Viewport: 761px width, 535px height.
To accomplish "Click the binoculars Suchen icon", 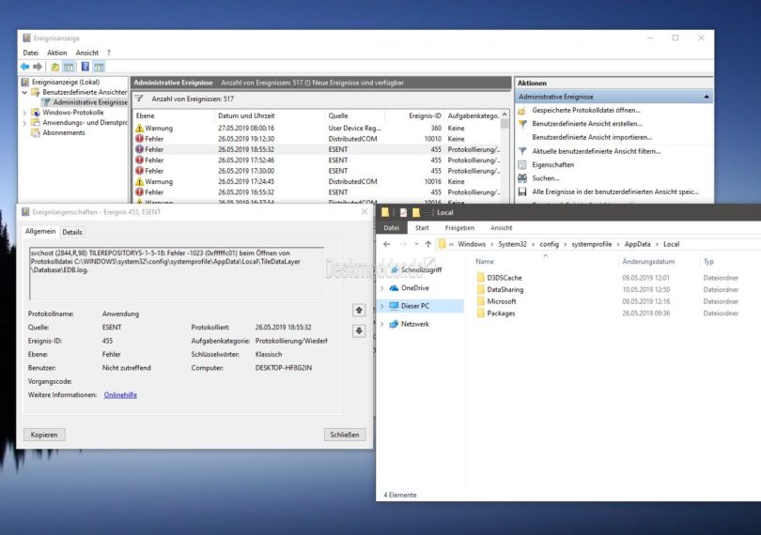I will click(x=522, y=177).
